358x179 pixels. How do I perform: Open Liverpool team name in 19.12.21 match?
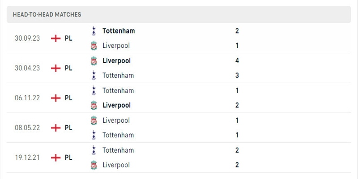[x=116, y=165]
